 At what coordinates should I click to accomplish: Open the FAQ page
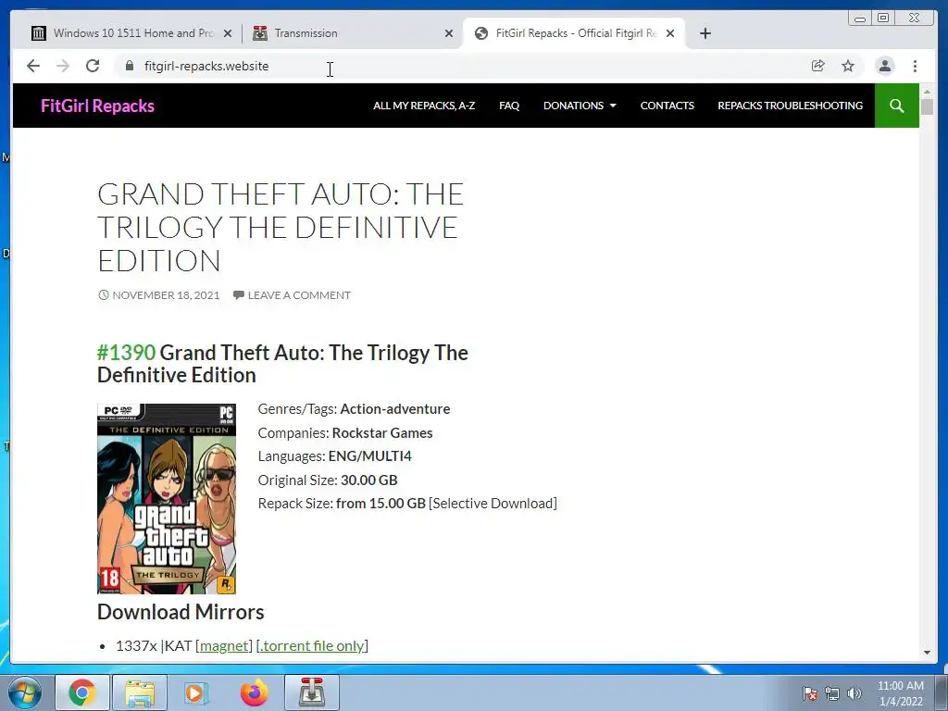509,106
